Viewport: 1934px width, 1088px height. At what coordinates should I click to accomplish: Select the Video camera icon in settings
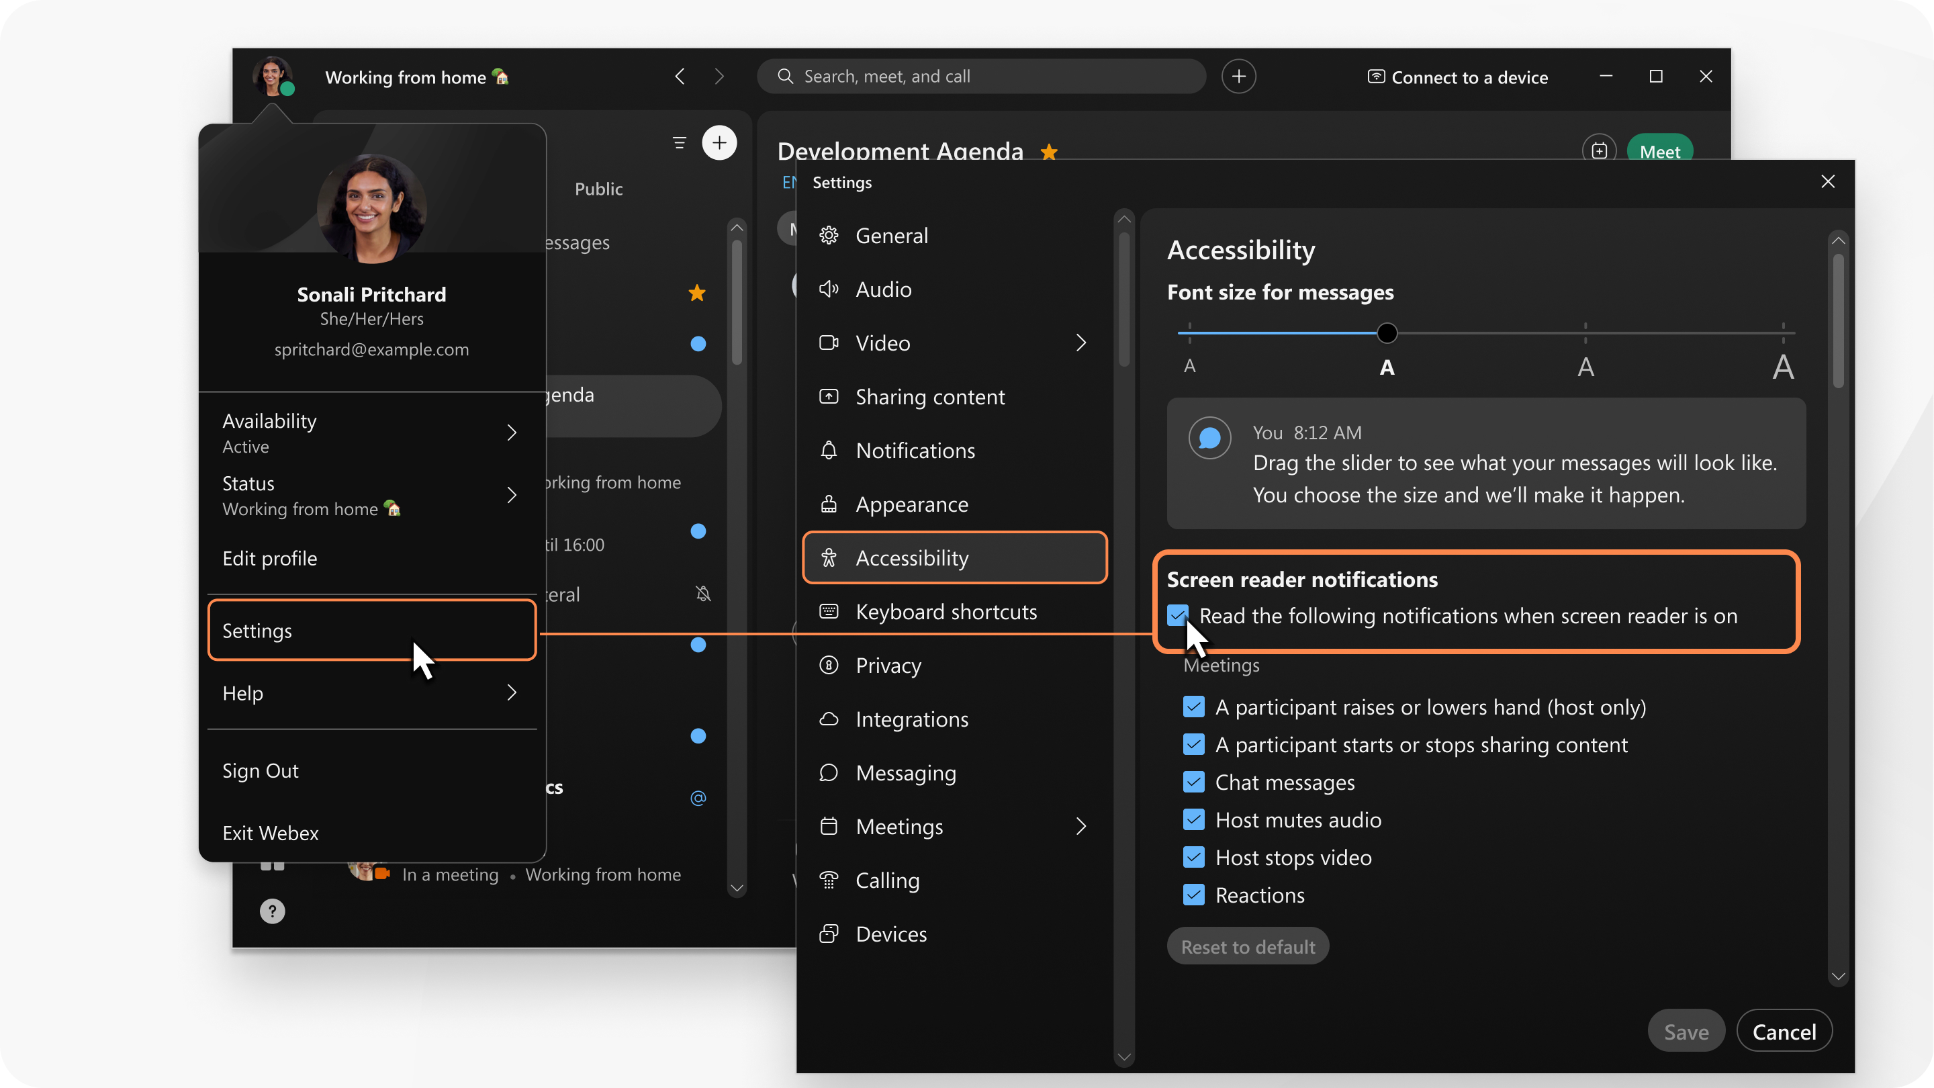(x=828, y=343)
